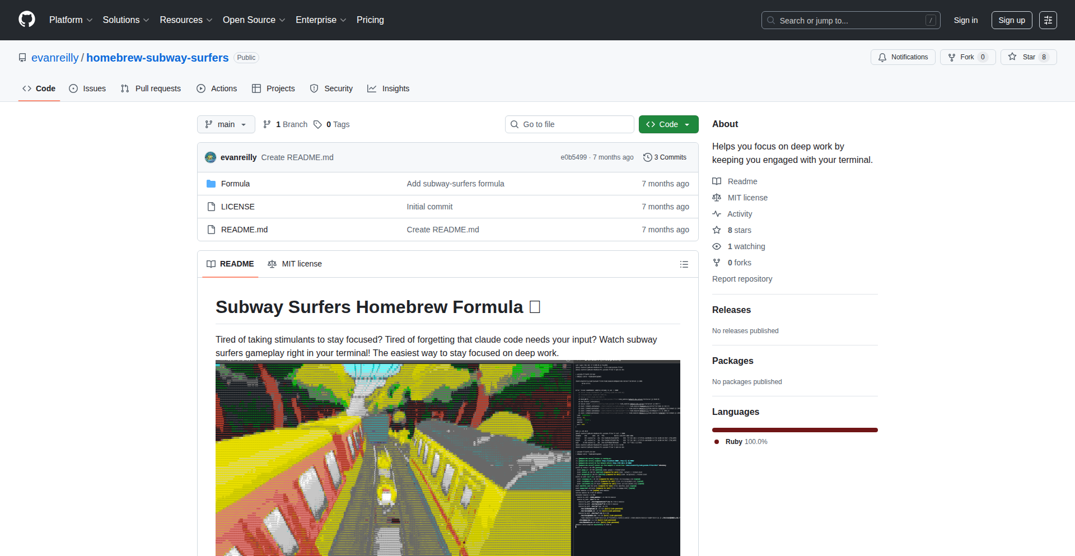Focus the Search or jump to field
This screenshot has width=1075, height=556.
click(850, 20)
